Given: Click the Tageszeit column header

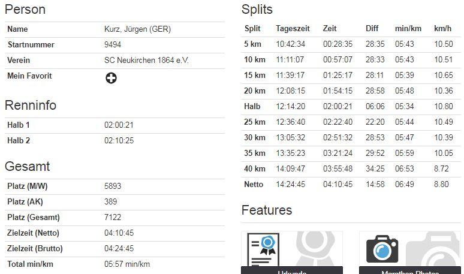Looking at the screenshot, I should 293,28.
